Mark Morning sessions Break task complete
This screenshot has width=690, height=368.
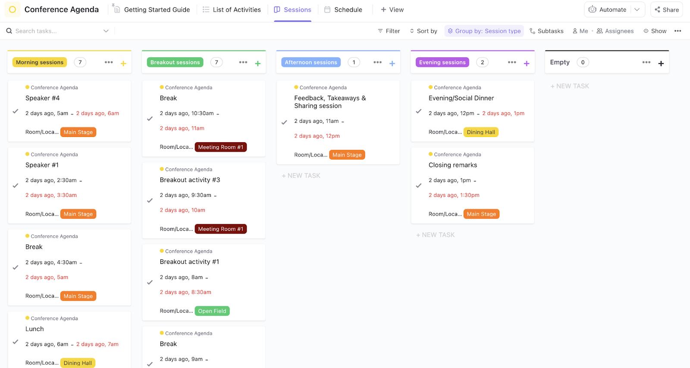(x=16, y=268)
